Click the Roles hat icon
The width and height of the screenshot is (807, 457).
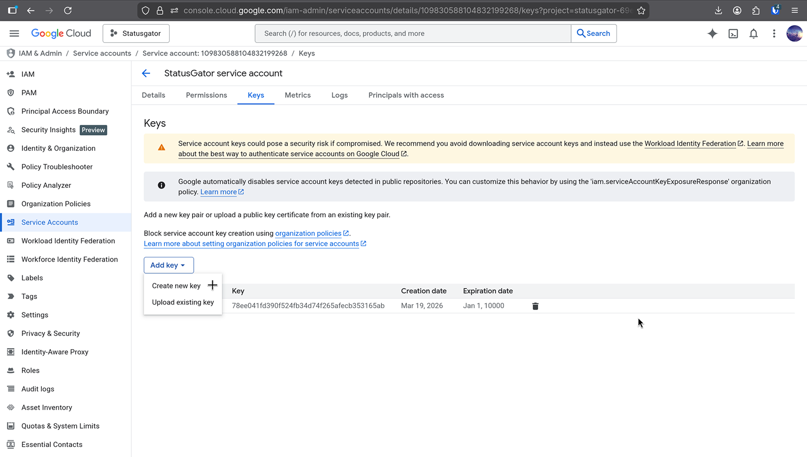click(11, 371)
